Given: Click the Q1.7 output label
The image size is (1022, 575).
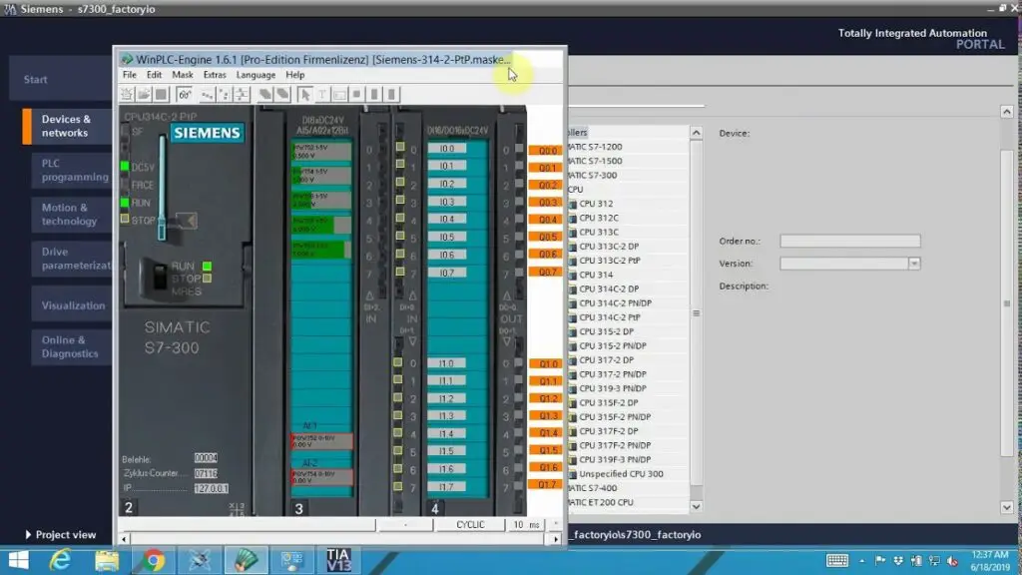Looking at the screenshot, I should 546,484.
